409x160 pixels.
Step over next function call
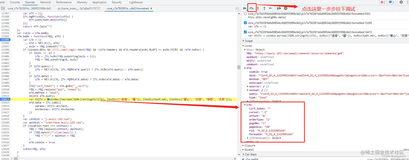(x=252, y=8)
